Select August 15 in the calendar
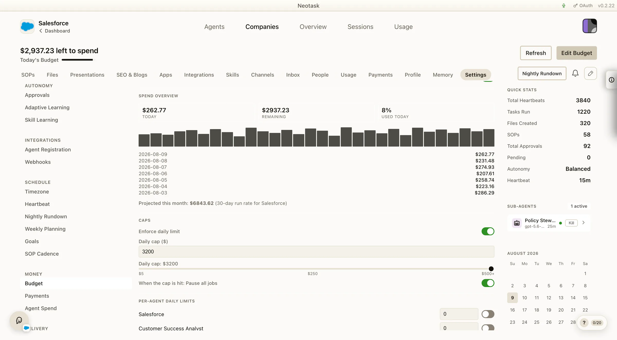Screen dimensions: 617x340 (585, 298)
